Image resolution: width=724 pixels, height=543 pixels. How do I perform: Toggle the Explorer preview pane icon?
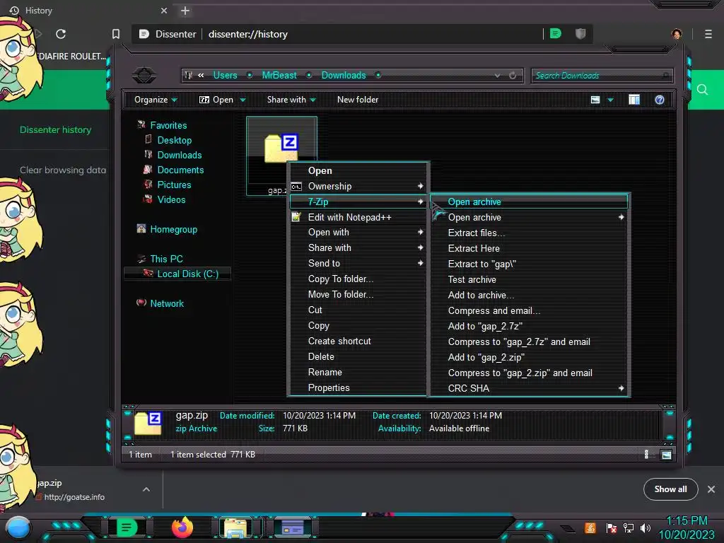[634, 100]
